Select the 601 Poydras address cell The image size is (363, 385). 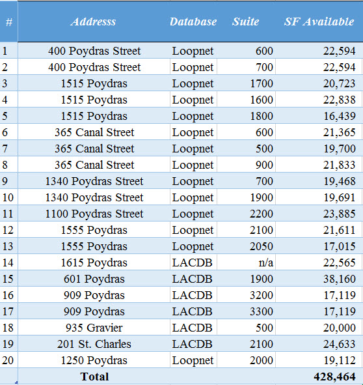pos(94,279)
